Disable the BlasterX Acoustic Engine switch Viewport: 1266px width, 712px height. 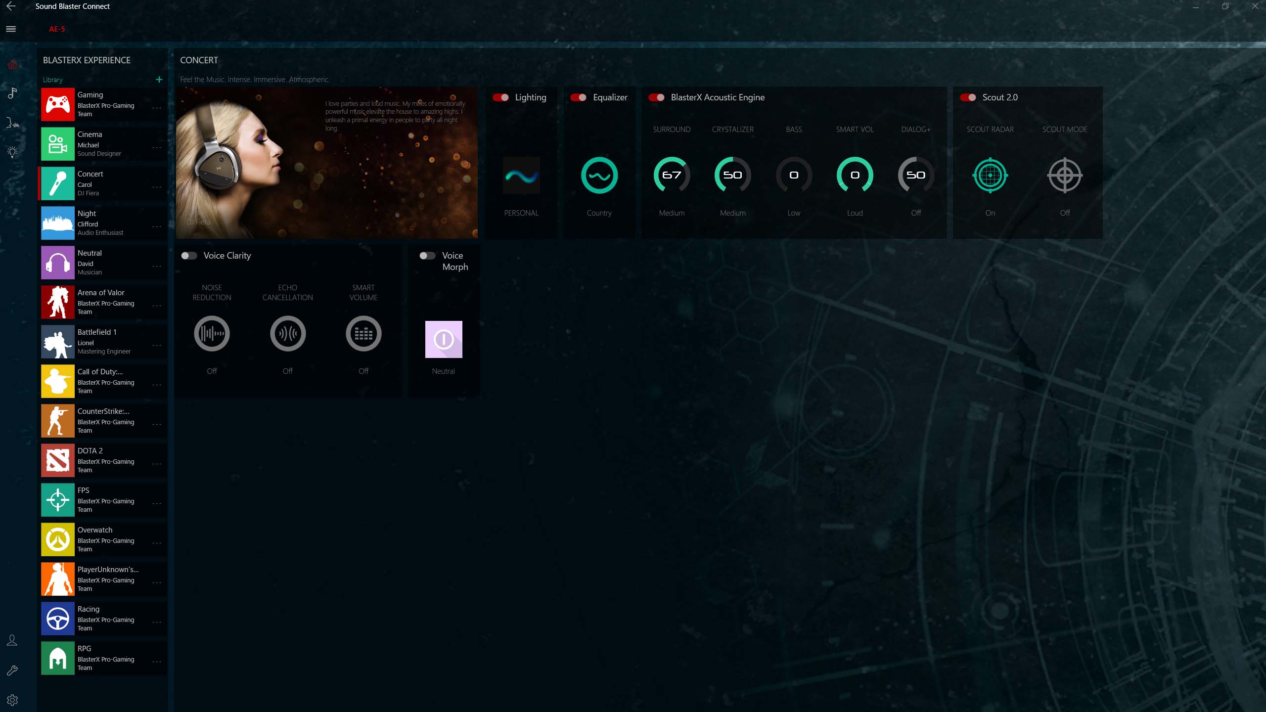tap(656, 97)
